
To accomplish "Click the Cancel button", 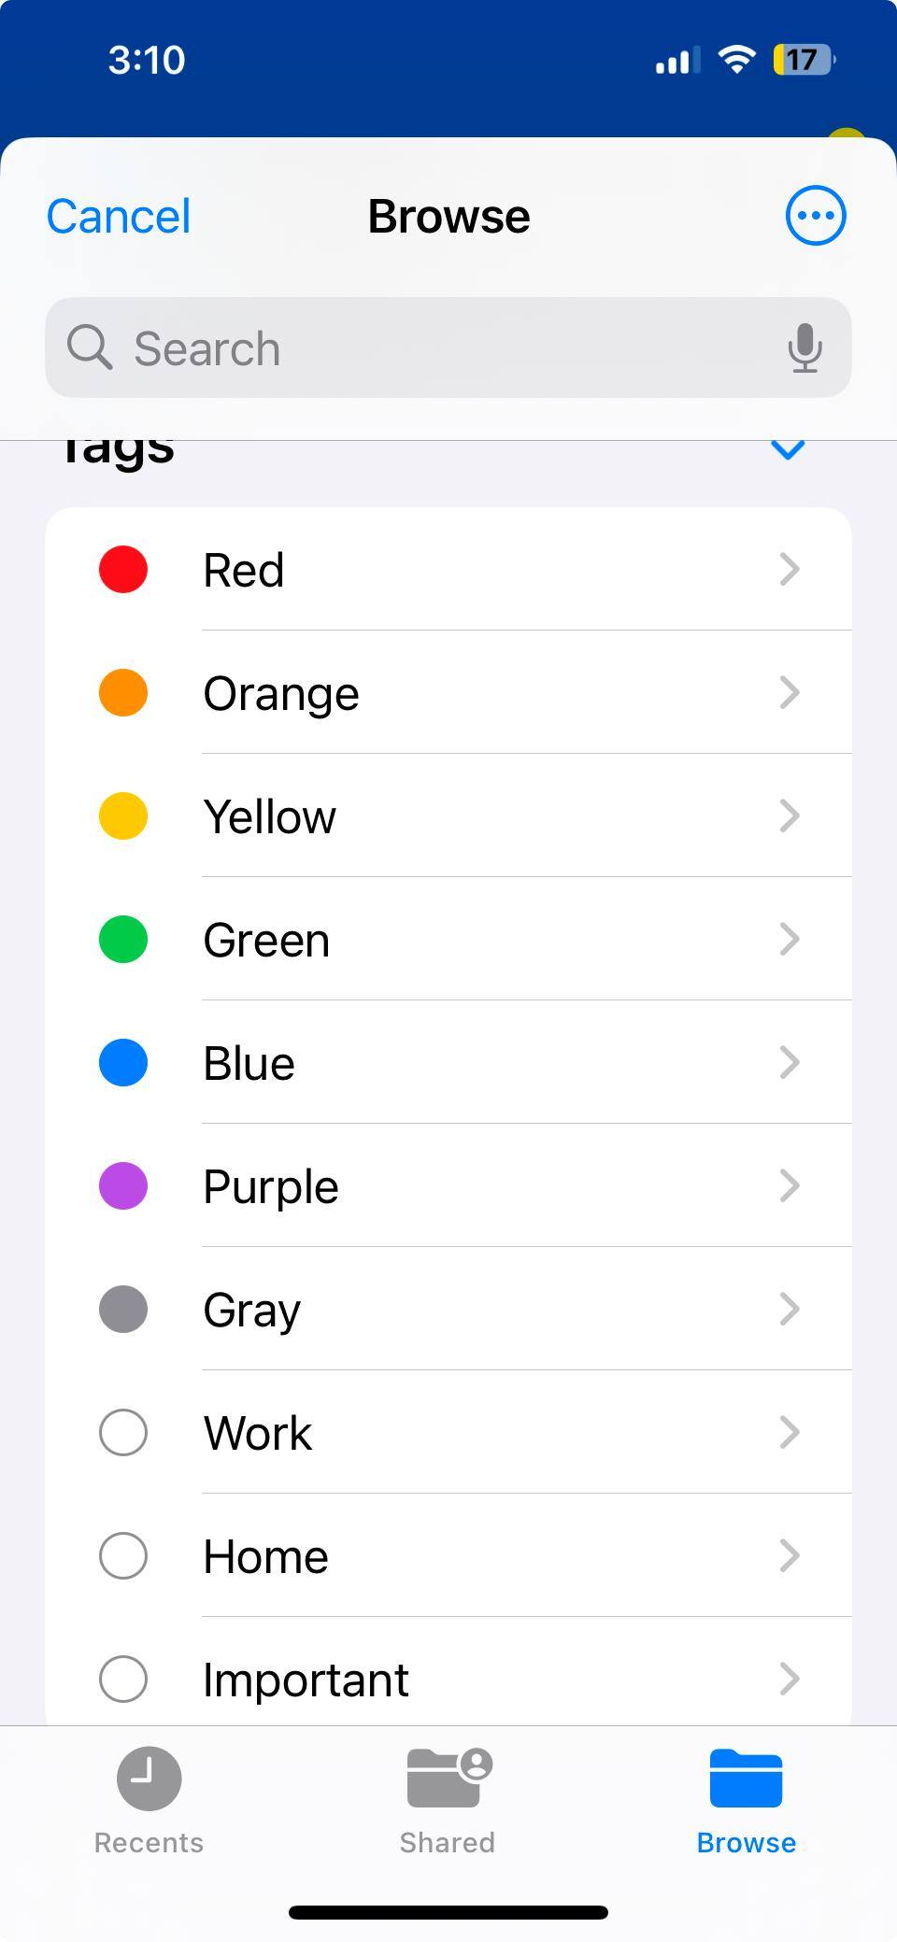I will tap(119, 217).
